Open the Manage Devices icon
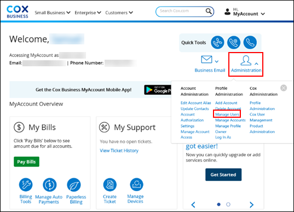Viewport: 294px width, 212px height. point(136,185)
